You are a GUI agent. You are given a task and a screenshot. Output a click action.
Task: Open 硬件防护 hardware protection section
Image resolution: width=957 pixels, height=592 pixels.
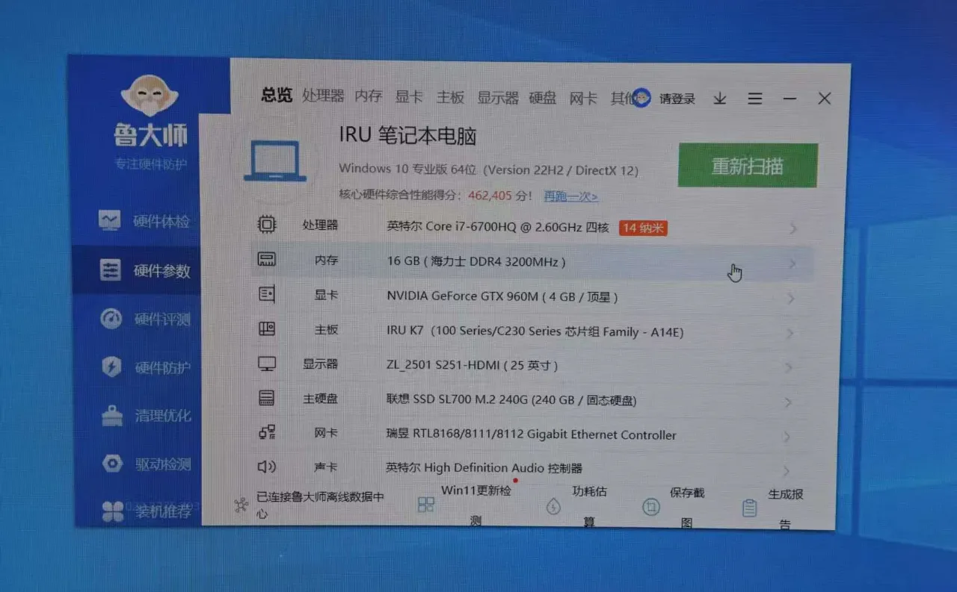(x=142, y=367)
